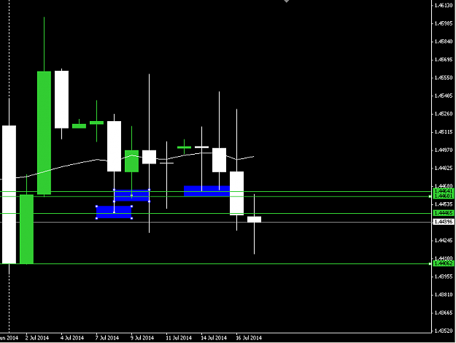Click the 16 Jul 2014 date label
Image resolution: width=456 pixels, height=343 pixels.
pyautogui.click(x=249, y=338)
